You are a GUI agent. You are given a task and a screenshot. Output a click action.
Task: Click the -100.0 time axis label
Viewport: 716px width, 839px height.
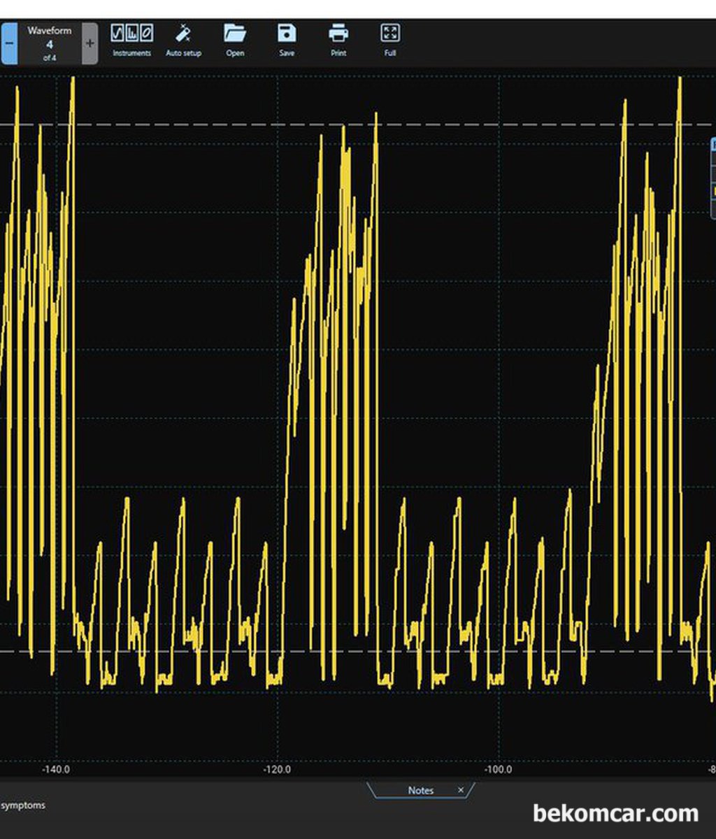498,770
